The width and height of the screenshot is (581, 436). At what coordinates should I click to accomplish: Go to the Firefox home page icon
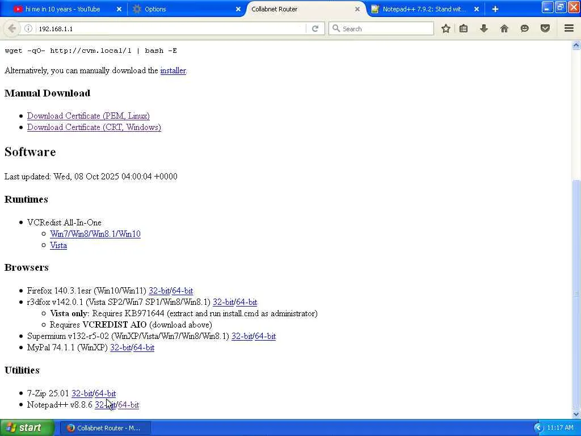click(504, 28)
